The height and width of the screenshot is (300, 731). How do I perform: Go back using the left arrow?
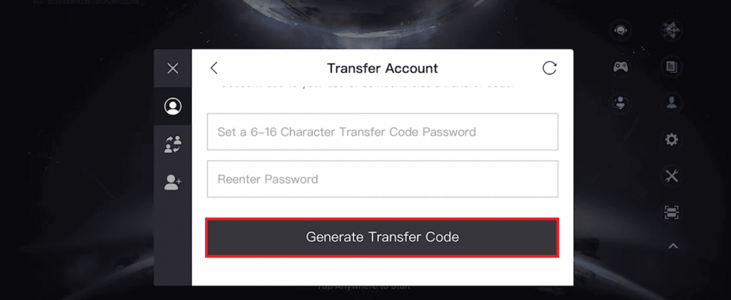[x=213, y=68]
